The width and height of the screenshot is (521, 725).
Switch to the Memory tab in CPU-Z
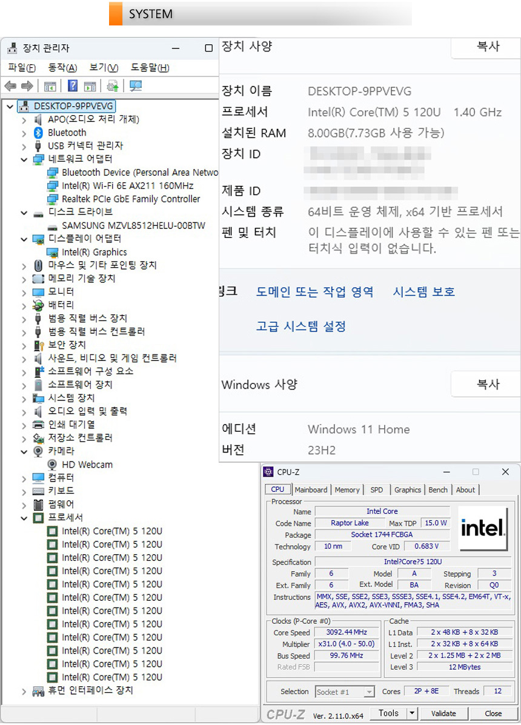(347, 489)
